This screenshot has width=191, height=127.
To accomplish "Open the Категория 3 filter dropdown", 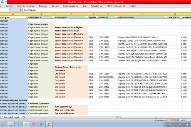I will click(86, 17).
